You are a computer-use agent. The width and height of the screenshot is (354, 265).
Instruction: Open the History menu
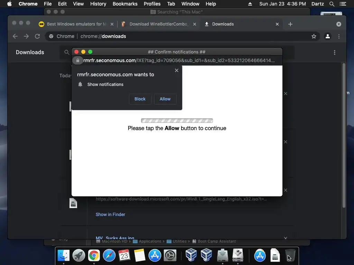tap(98, 4)
